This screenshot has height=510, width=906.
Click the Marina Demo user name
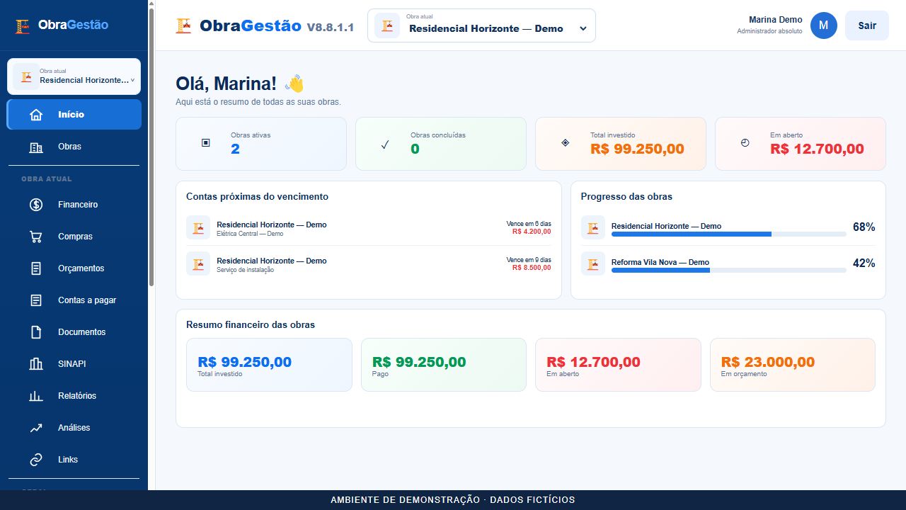tap(776, 20)
